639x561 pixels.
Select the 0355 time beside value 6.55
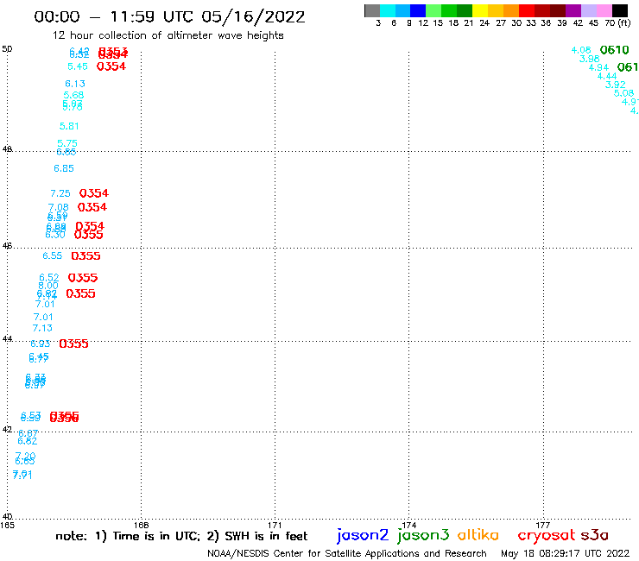pos(86,255)
